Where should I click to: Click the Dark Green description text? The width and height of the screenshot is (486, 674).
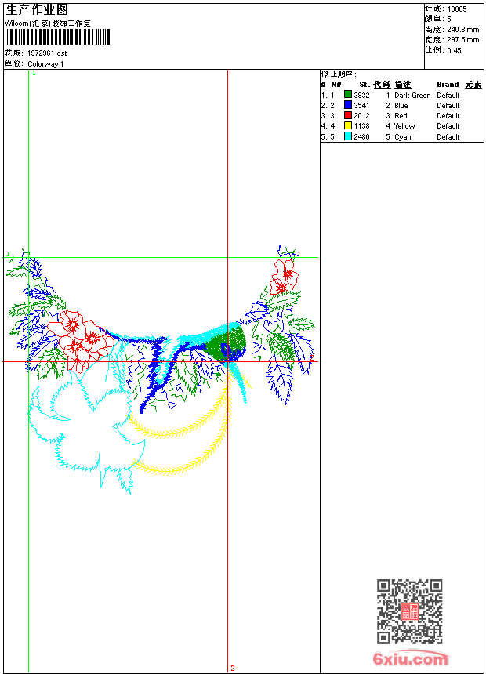pos(412,96)
